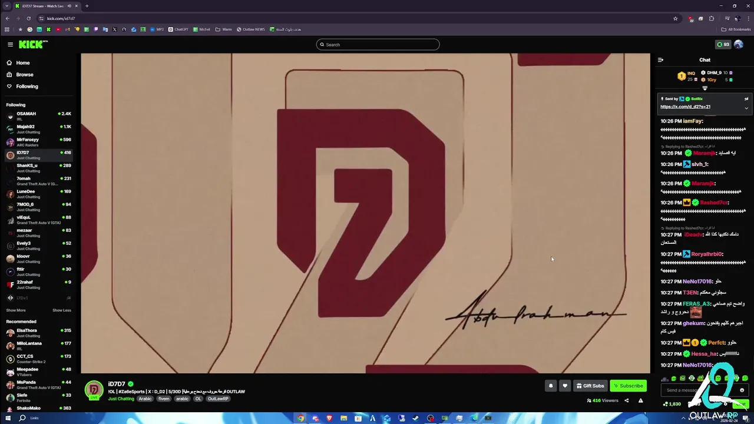Open Majah92 channel in Following list
The width and height of the screenshot is (754, 424).
(38, 129)
